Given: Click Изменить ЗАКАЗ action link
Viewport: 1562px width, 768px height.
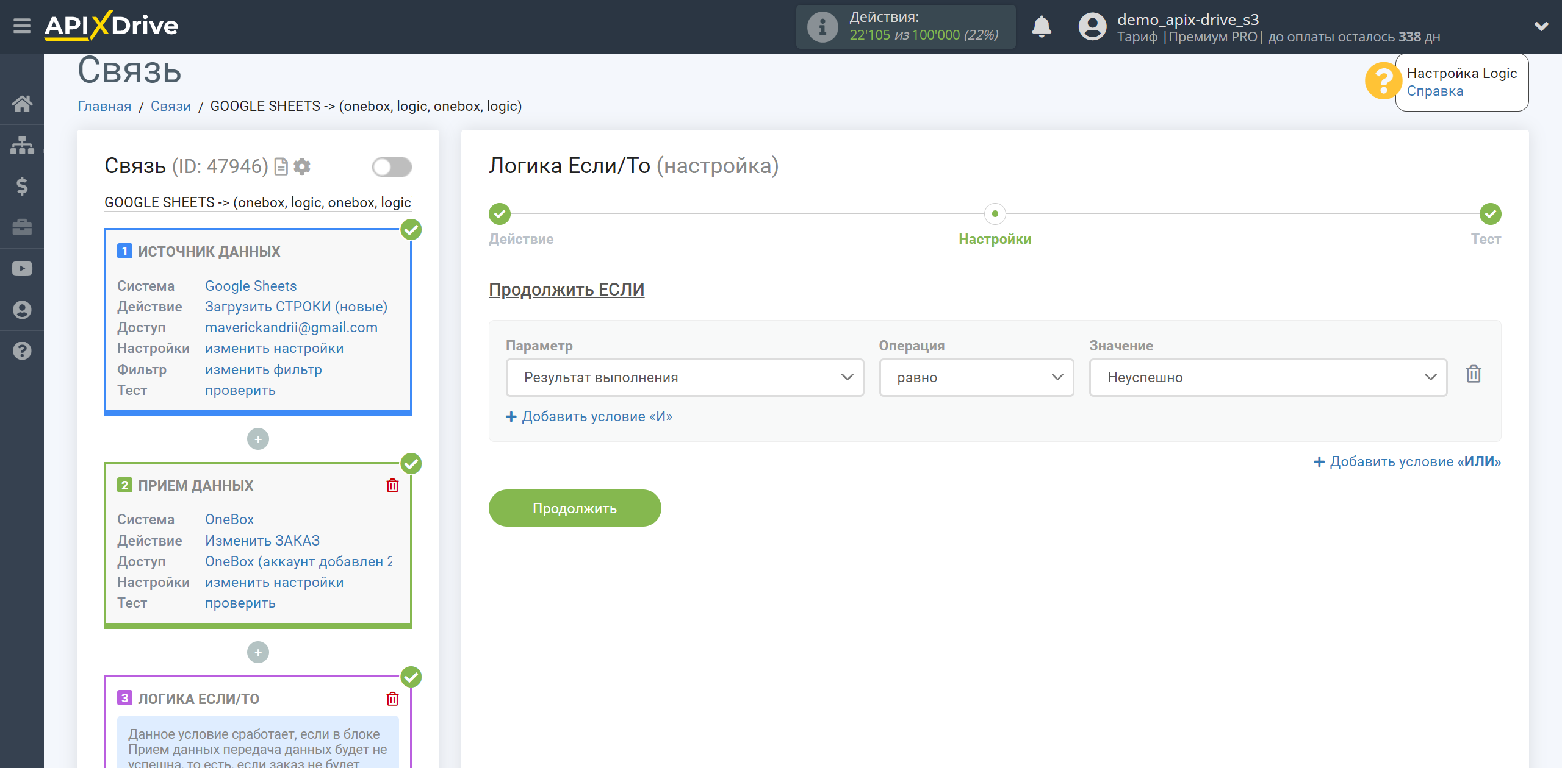Looking at the screenshot, I should 262,541.
